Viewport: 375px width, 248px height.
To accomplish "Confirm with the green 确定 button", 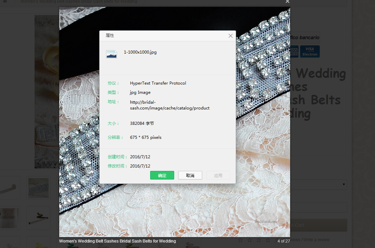I will point(162,175).
